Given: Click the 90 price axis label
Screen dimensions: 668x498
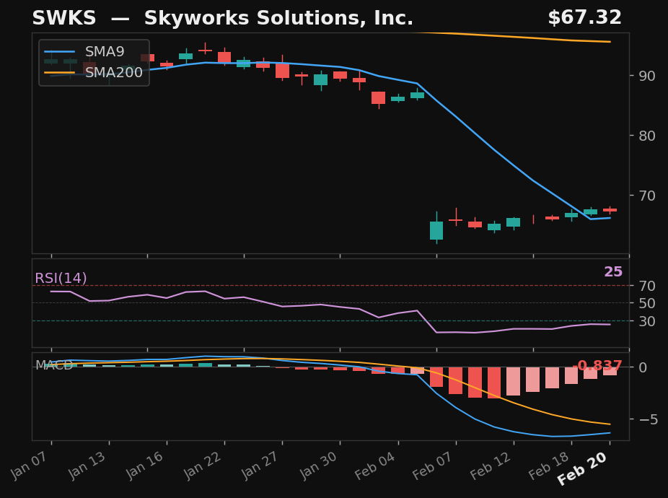Looking at the screenshot, I should pyautogui.click(x=646, y=76).
